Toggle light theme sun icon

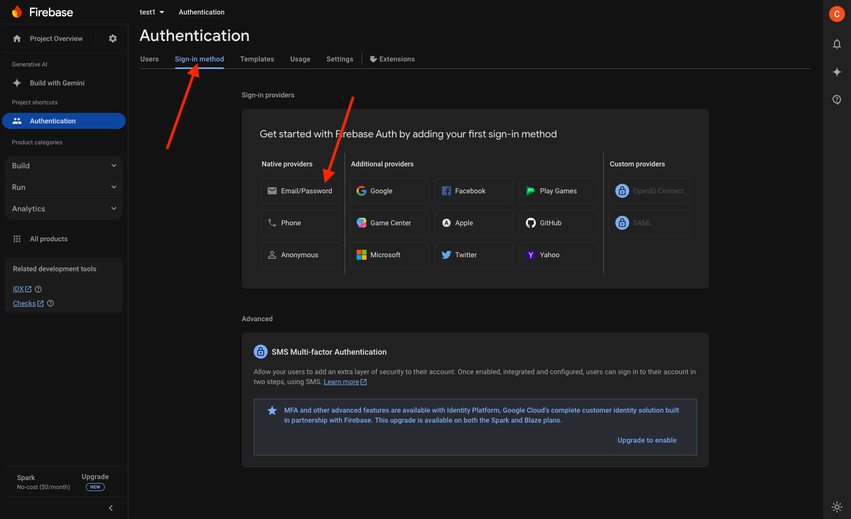click(x=837, y=507)
